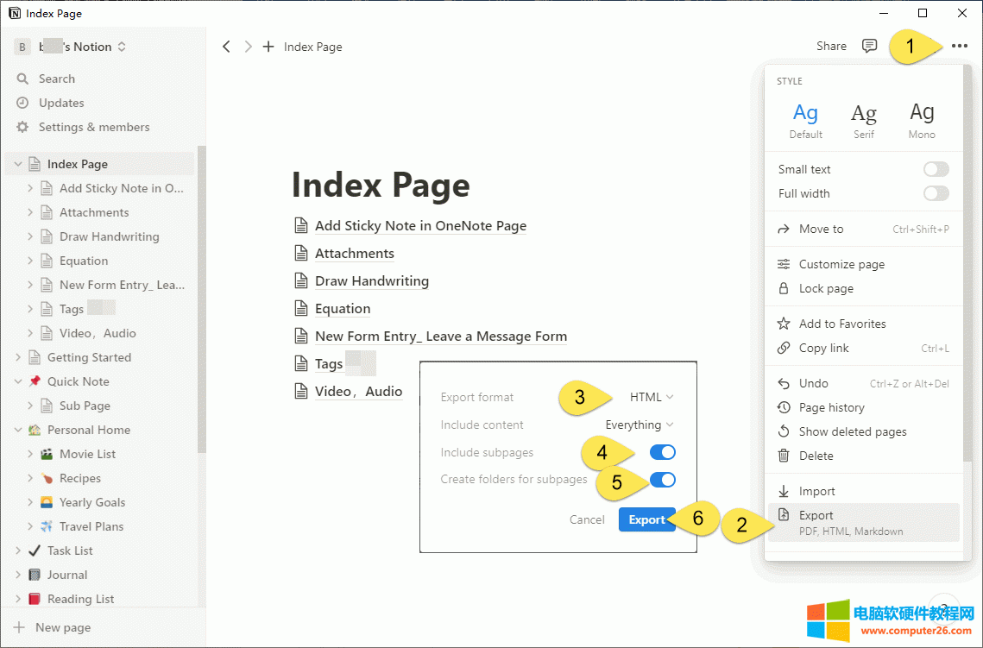This screenshot has width=983, height=648.
Task: Open the comments speech bubble icon
Action: tap(869, 46)
